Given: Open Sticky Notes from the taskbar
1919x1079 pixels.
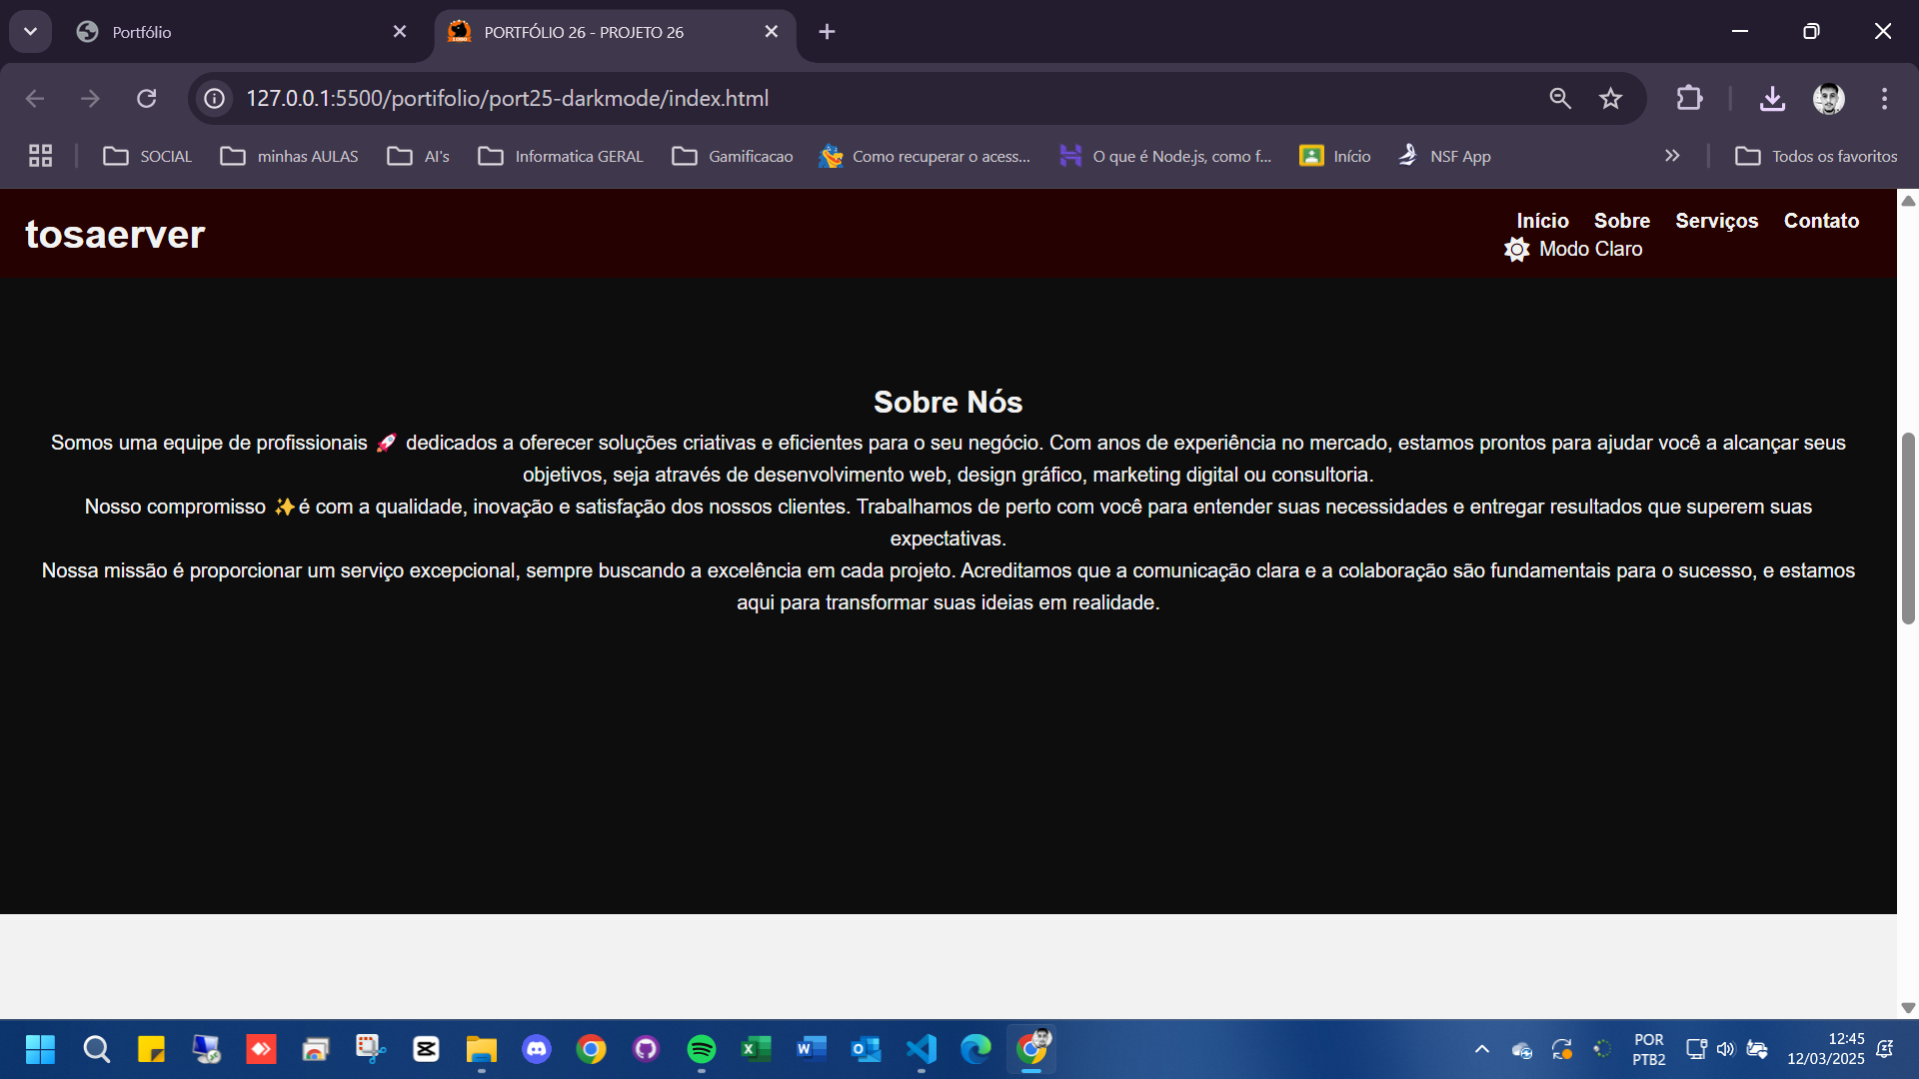Looking at the screenshot, I should tap(151, 1049).
